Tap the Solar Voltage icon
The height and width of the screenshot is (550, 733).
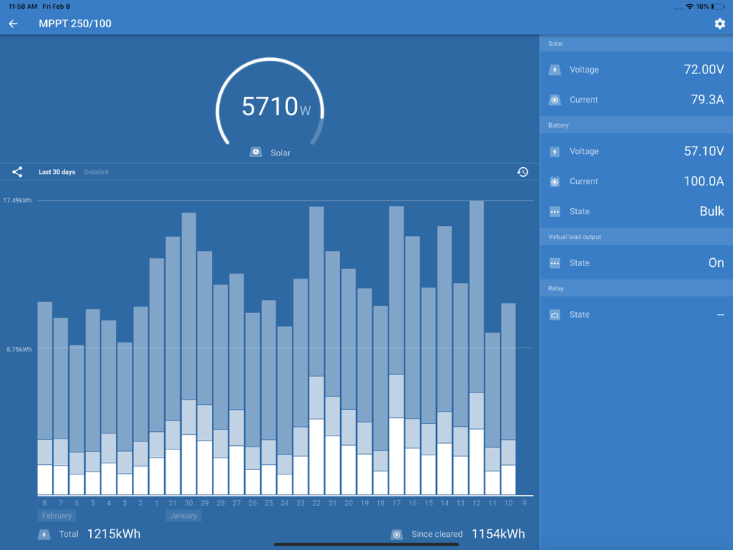[x=554, y=70]
